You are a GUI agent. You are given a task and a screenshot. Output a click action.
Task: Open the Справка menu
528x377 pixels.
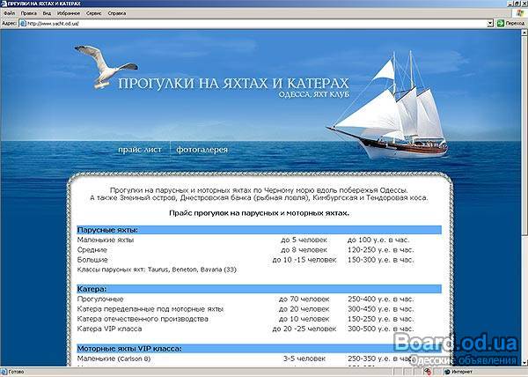[x=117, y=14]
